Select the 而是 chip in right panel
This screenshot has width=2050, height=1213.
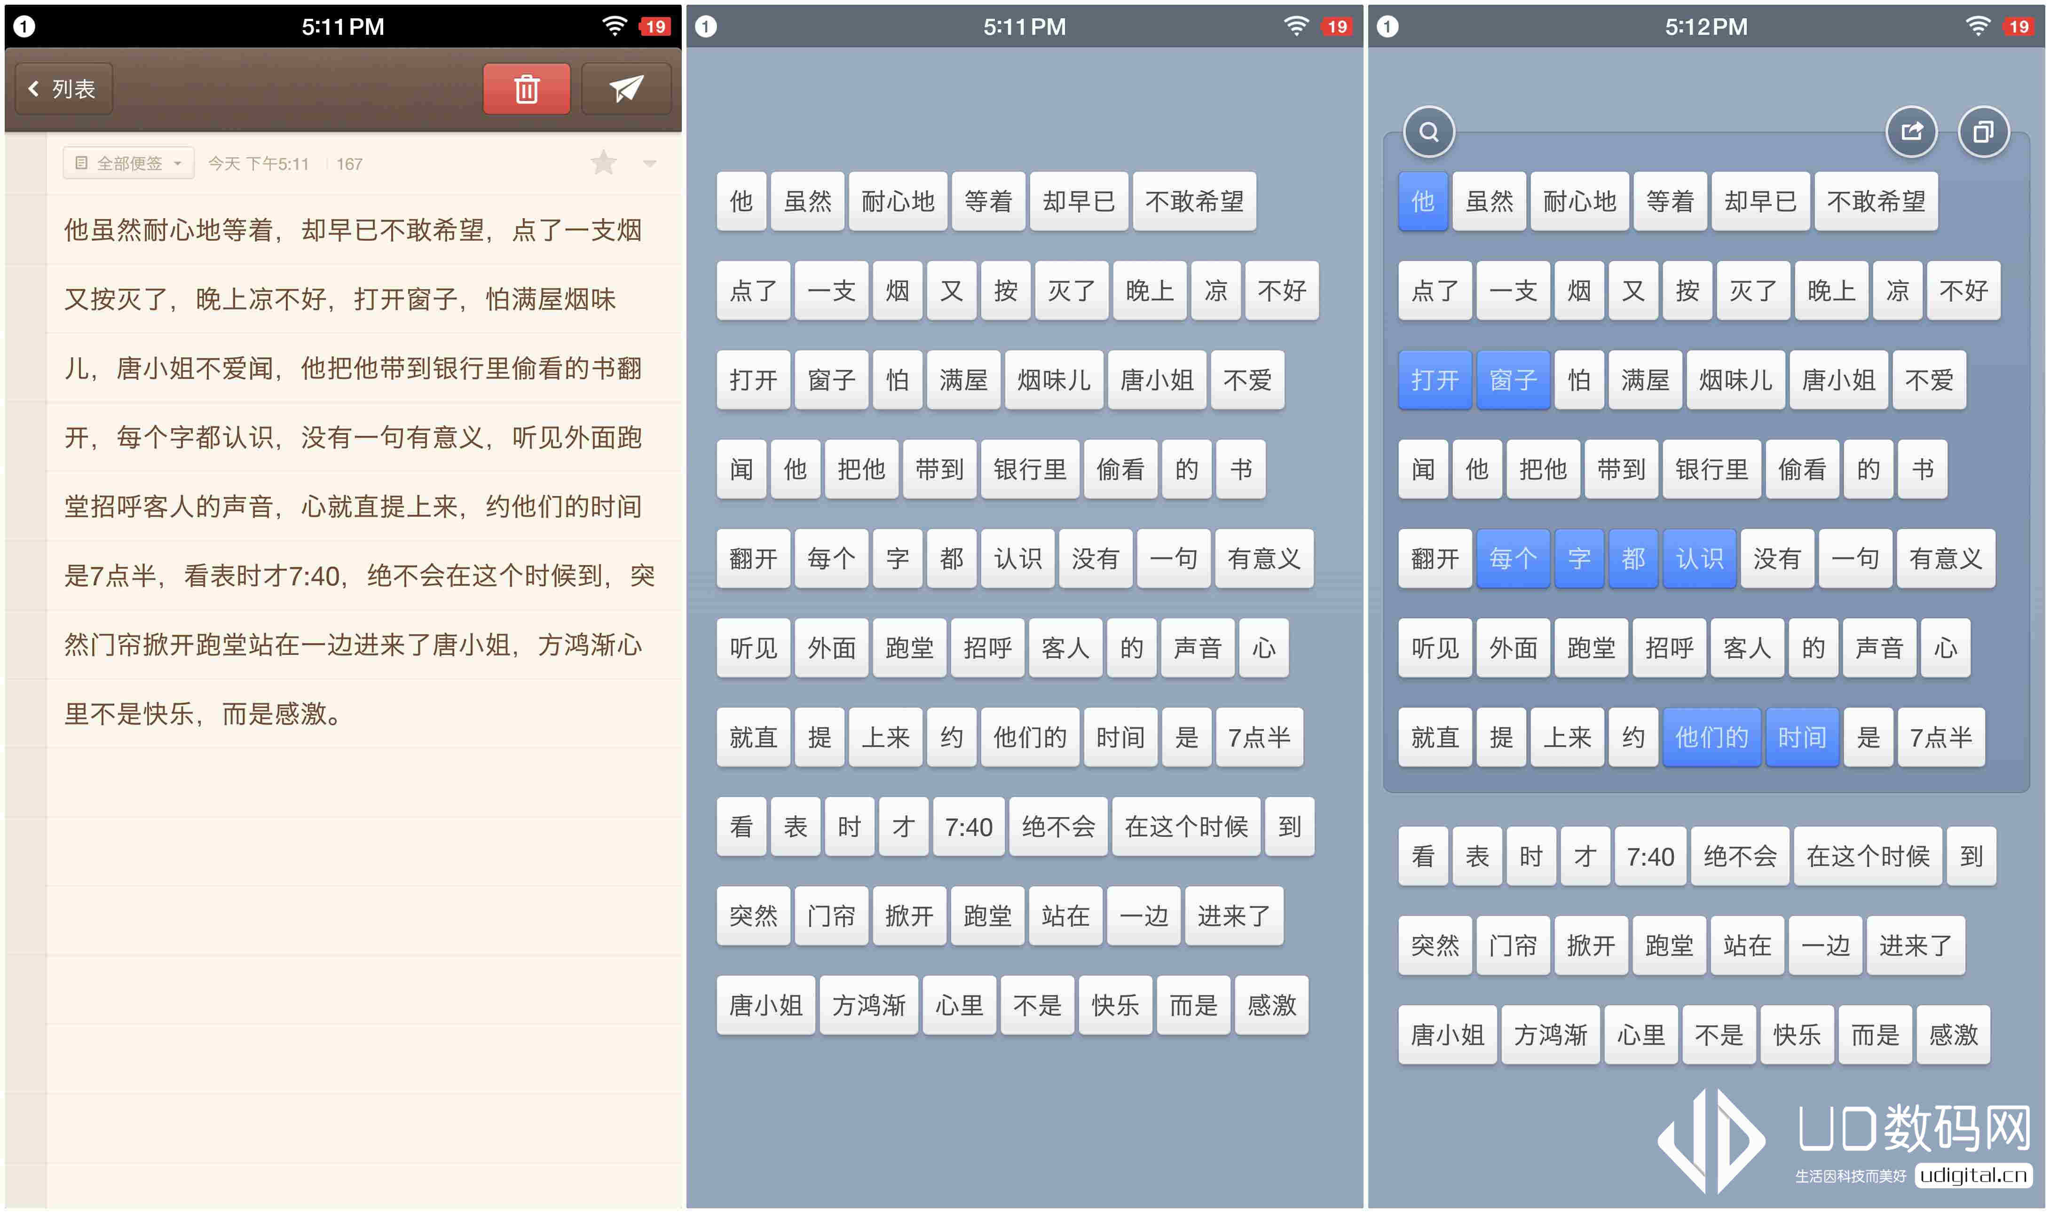pos(1875,1035)
